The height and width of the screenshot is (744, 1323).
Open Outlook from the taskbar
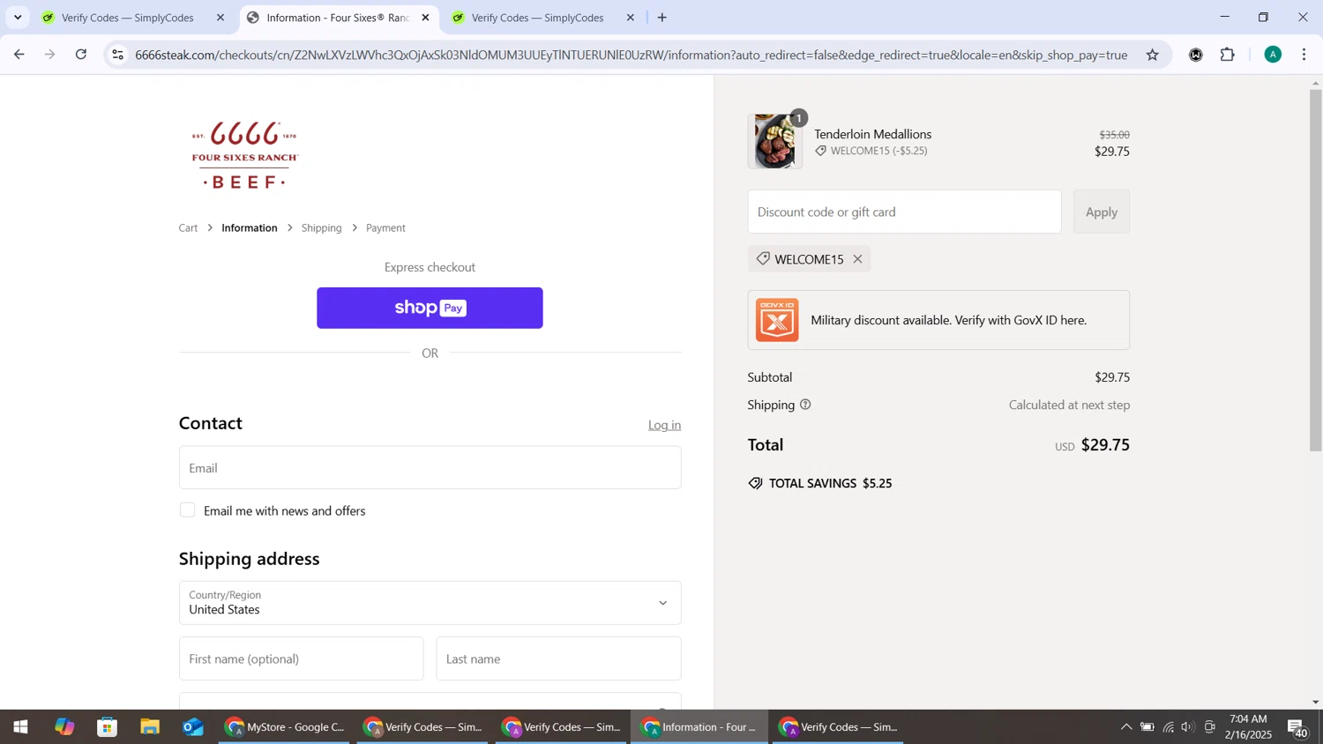(193, 727)
